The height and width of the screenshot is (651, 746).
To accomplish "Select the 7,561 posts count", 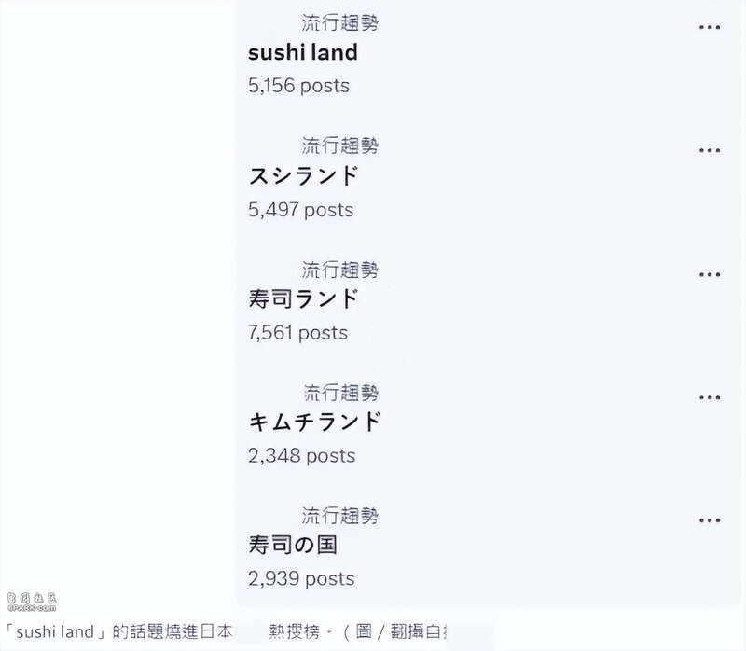I will pos(297,333).
